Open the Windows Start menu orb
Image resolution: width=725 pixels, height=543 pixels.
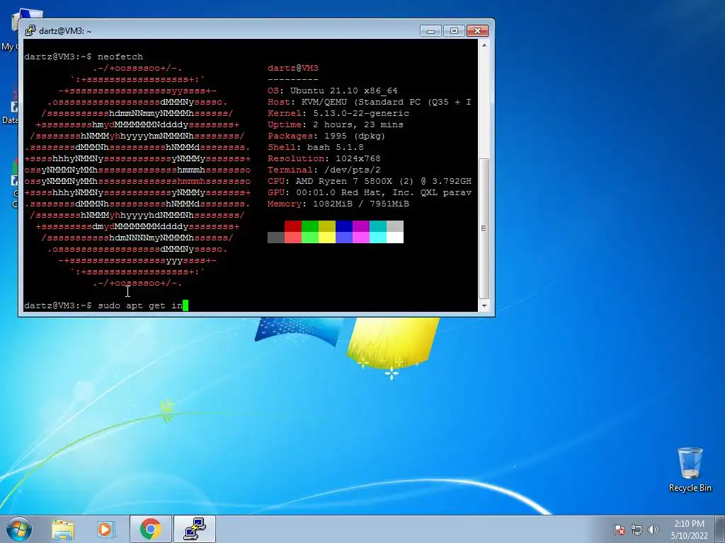[x=19, y=529]
